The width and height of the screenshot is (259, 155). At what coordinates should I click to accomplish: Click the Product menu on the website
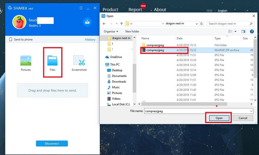[x=110, y=9]
